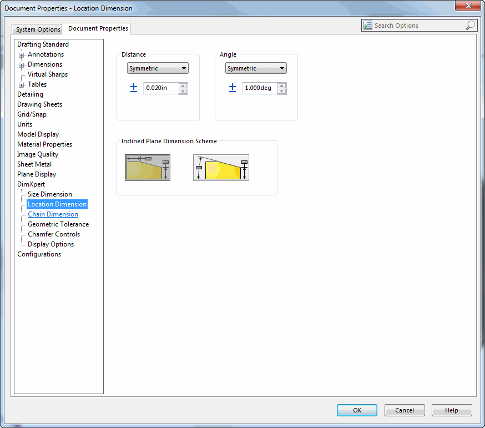Open the Chain Dimension link
The width and height of the screenshot is (485, 428).
point(53,214)
